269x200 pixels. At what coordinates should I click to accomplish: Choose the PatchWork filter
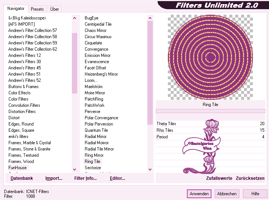point(95,105)
